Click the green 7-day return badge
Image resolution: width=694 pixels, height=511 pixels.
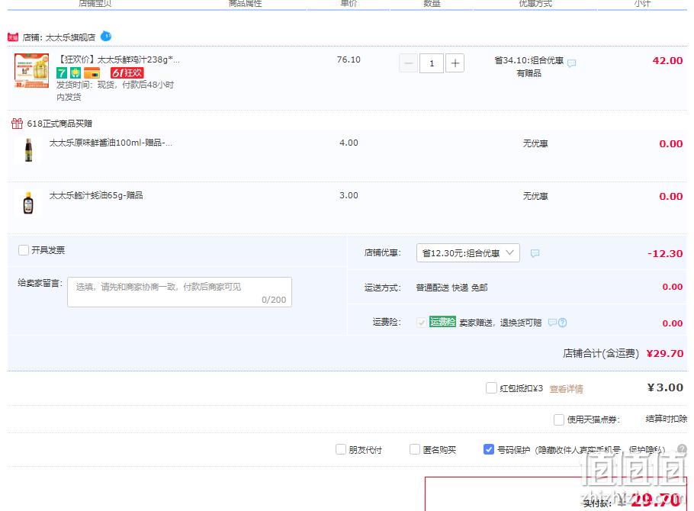tap(62, 72)
